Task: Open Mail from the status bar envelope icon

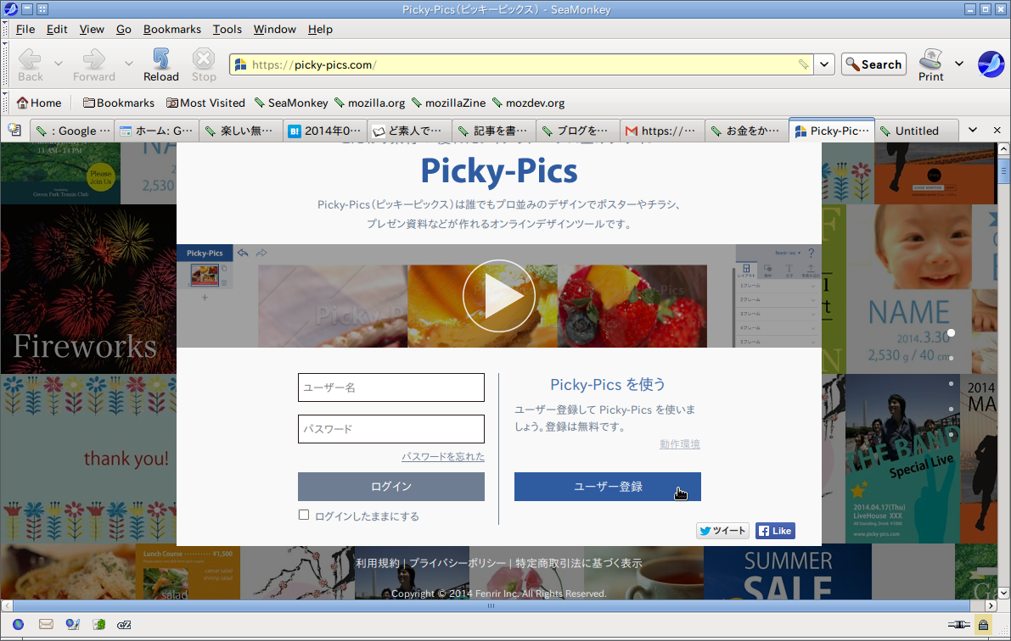Action: pyautogui.click(x=46, y=624)
